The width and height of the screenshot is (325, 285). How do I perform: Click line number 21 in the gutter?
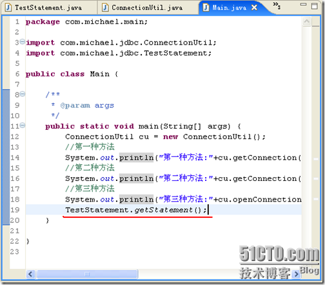tap(15, 231)
